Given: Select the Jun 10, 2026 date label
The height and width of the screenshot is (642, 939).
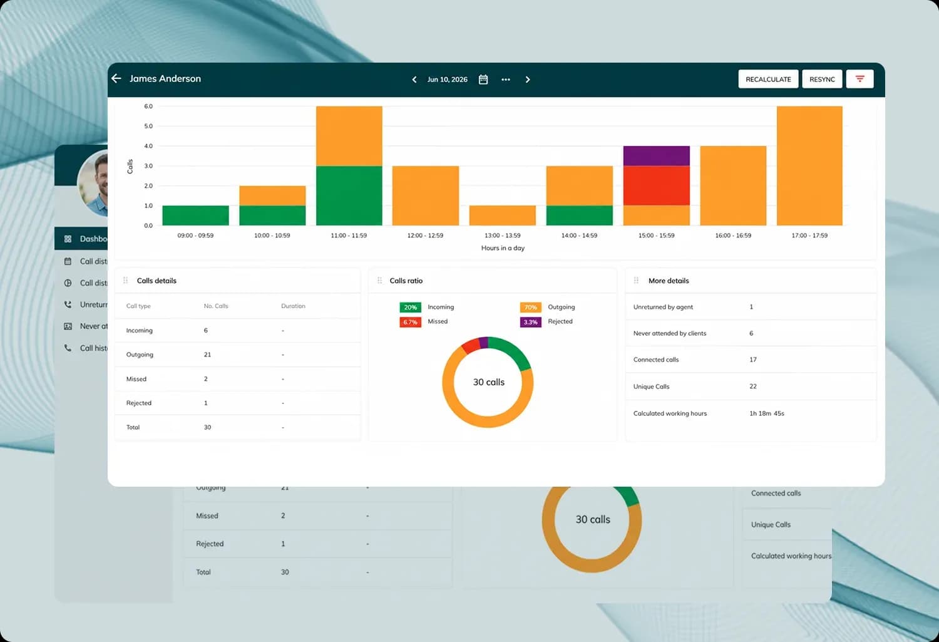Looking at the screenshot, I should click(447, 80).
